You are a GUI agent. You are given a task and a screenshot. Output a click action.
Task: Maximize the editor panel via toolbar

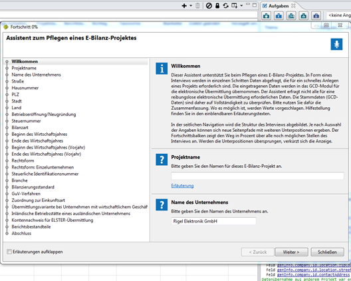coord(255,5)
